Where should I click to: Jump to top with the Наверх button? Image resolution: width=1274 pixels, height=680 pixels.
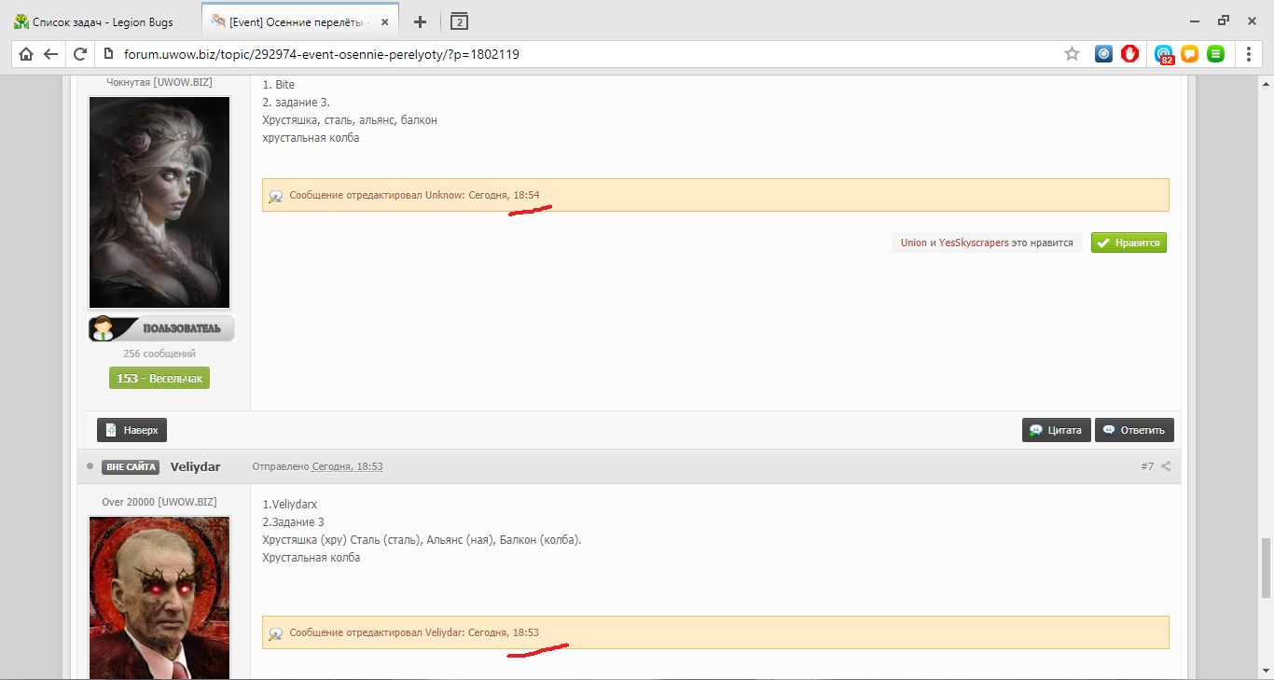(132, 430)
